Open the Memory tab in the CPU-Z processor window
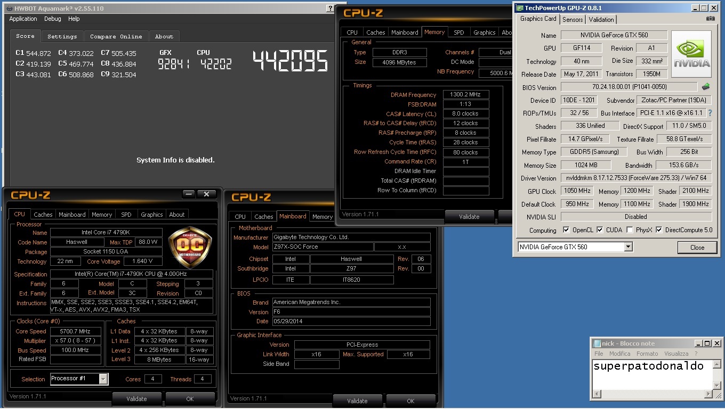The height and width of the screenshot is (409, 725). (x=102, y=215)
